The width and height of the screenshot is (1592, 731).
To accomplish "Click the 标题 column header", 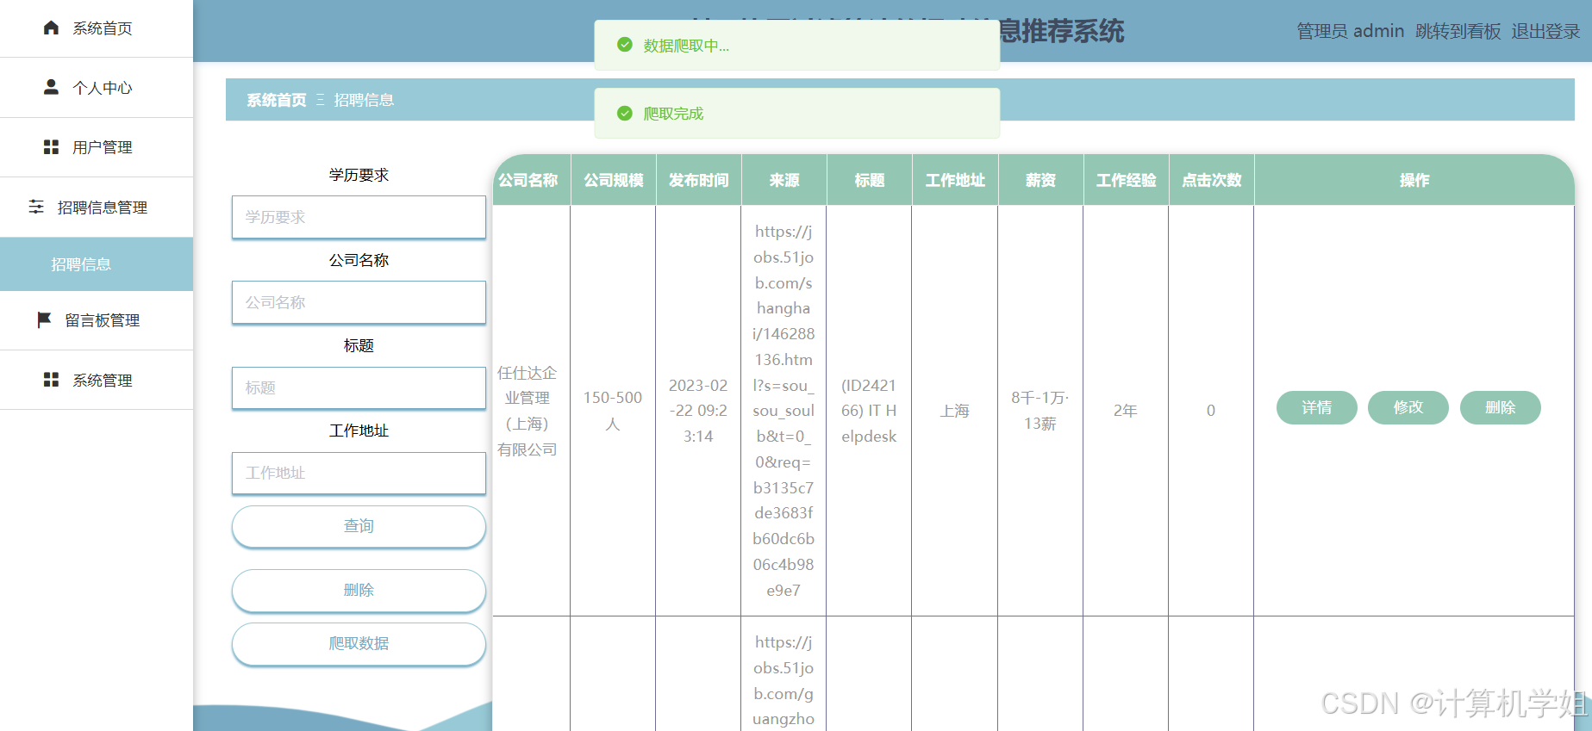I will tap(870, 180).
